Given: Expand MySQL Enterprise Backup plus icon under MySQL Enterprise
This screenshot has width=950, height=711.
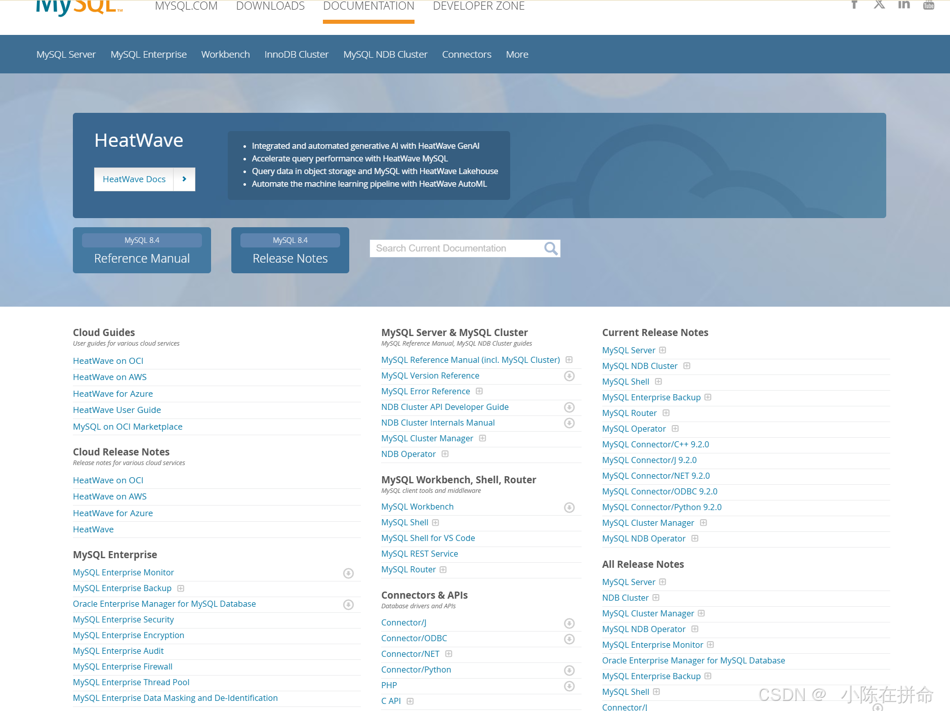Looking at the screenshot, I should coord(181,588).
